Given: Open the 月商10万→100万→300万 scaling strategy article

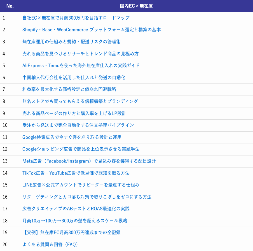Looking at the screenshot, I should 75,221.
